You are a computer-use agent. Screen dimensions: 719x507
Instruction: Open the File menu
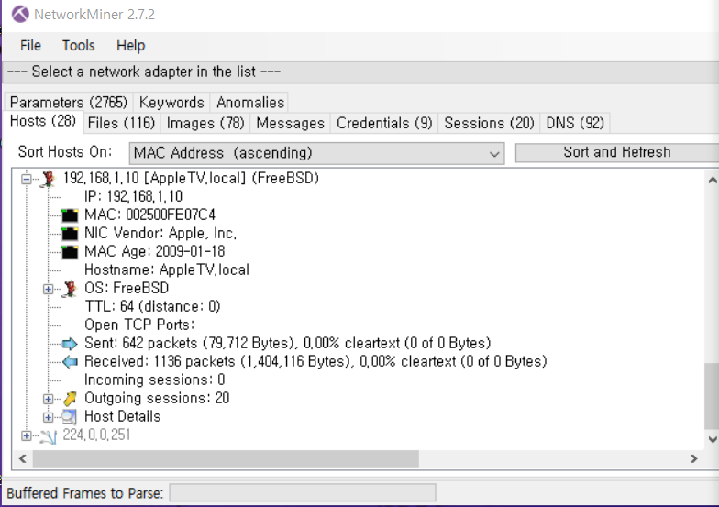(31, 46)
